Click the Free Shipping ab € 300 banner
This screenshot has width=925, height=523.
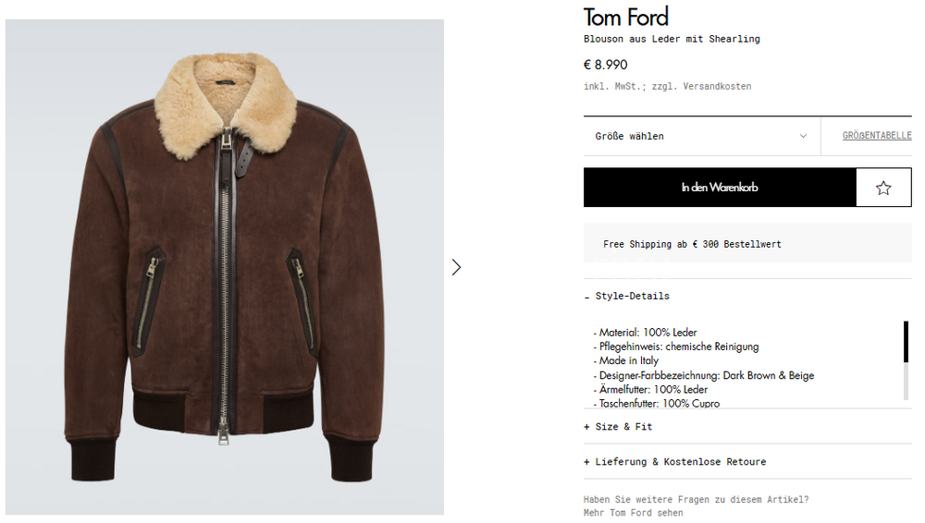tap(692, 244)
